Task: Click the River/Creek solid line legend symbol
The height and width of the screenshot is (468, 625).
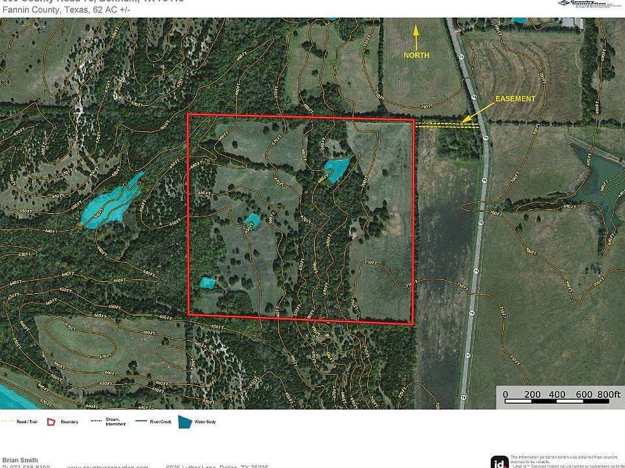Action: coord(141,421)
